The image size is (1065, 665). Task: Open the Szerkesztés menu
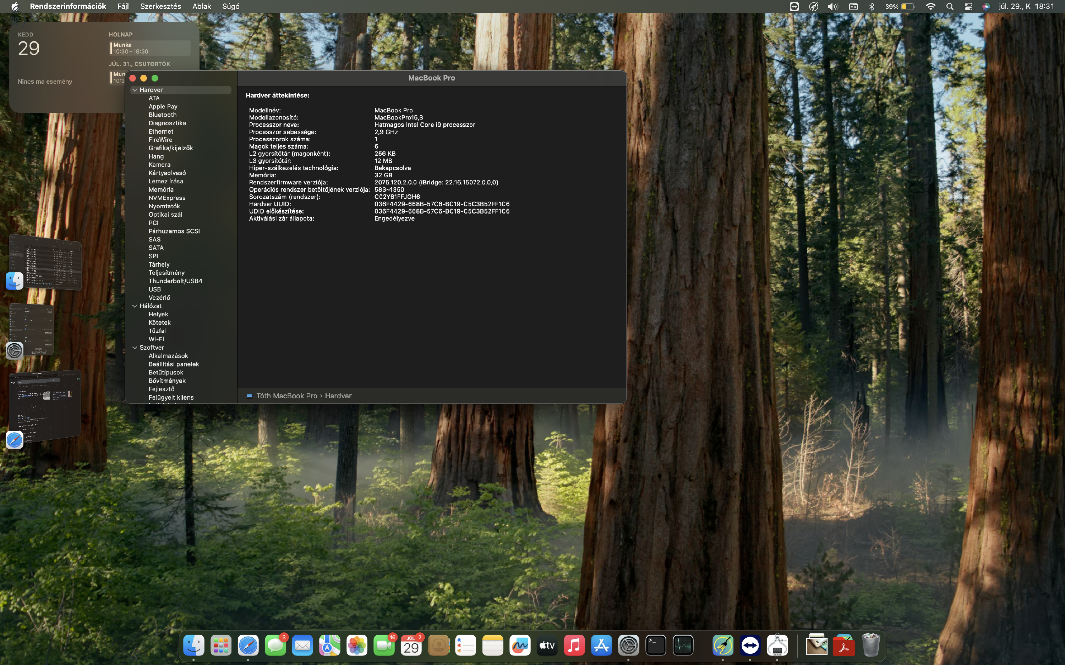160,7
